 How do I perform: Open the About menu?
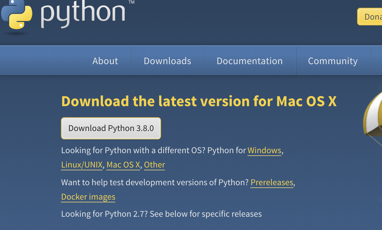[105, 61]
